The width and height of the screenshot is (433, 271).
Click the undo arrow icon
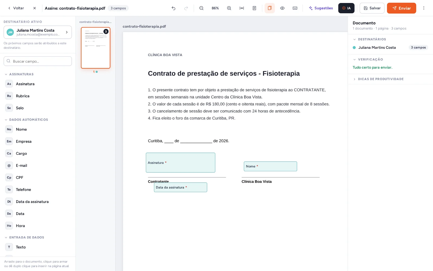173,8
